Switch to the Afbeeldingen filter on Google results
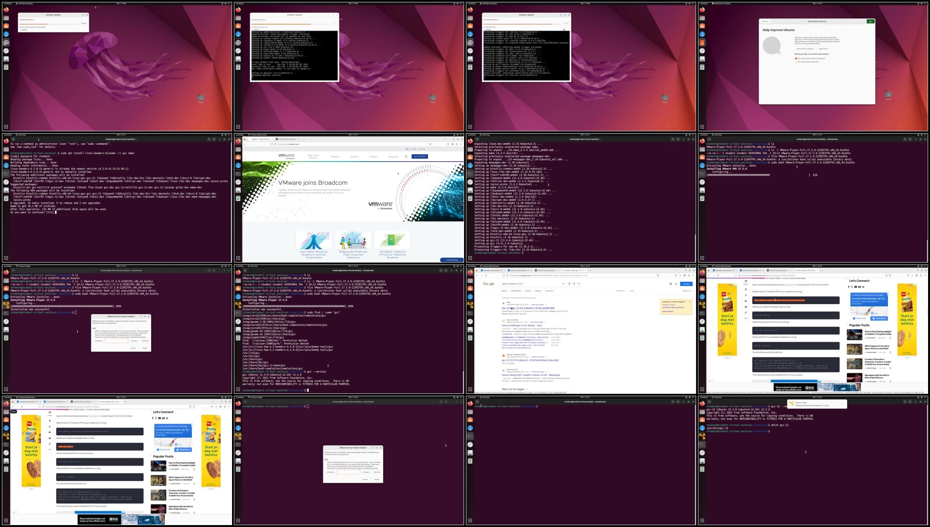The height and width of the screenshot is (527, 930). (x=516, y=291)
